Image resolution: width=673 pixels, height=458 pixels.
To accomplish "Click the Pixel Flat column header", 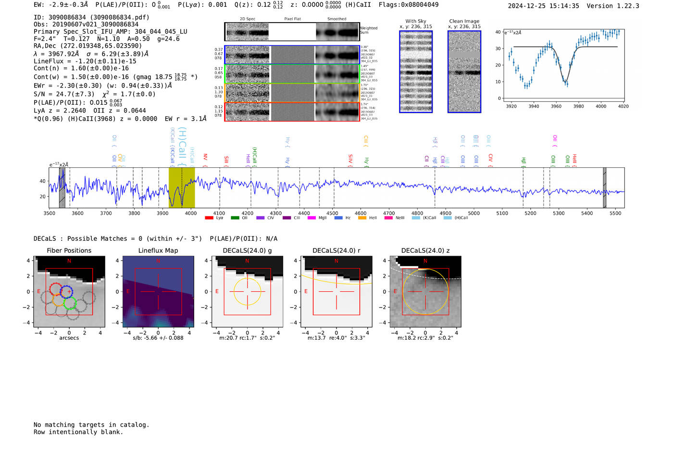I will pos(292,19).
